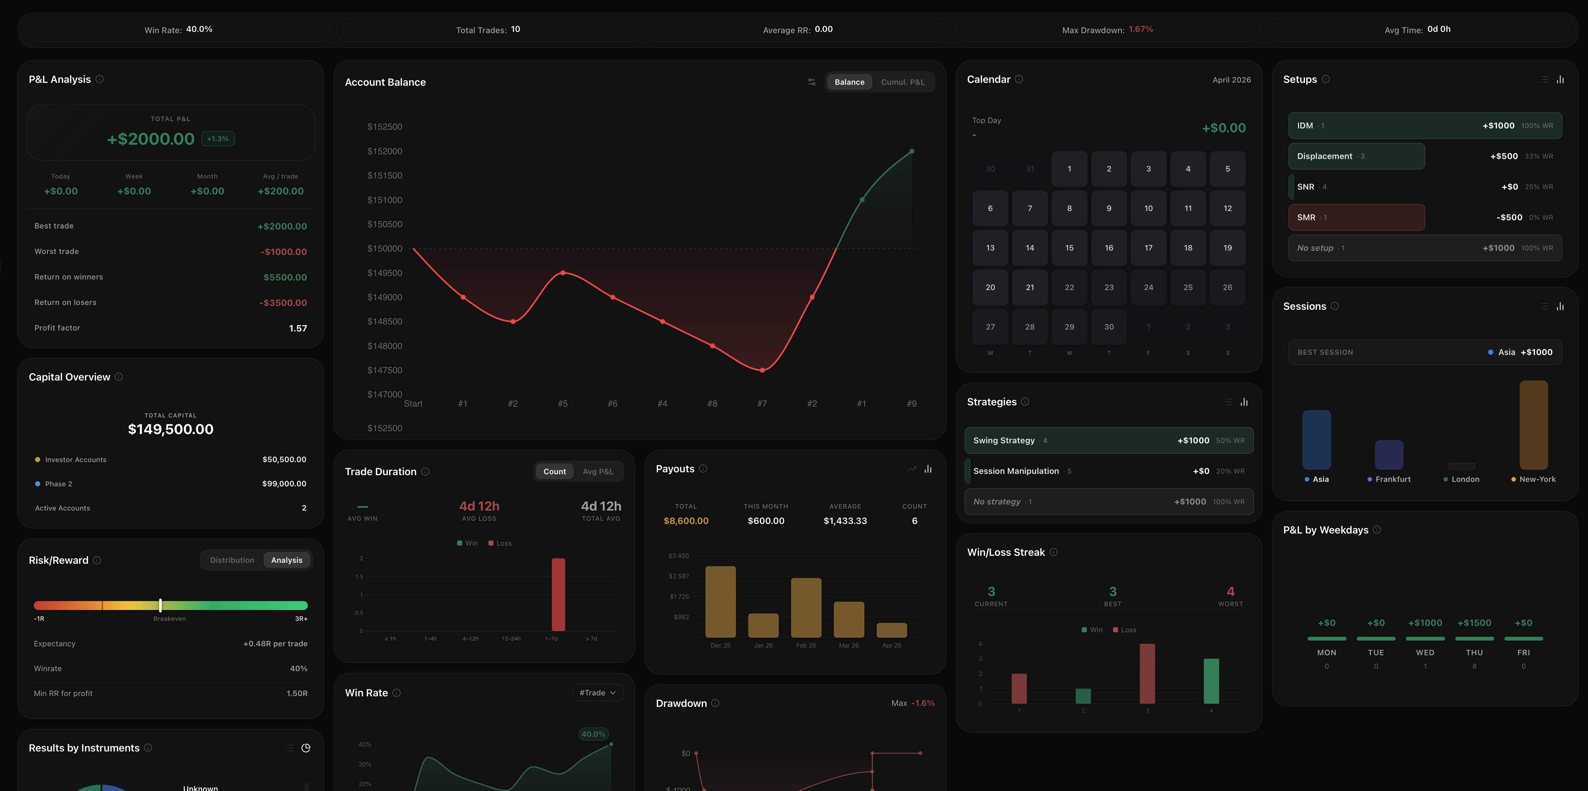Open Trade Duration info icon
1588x791 pixels.
click(x=425, y=471)
